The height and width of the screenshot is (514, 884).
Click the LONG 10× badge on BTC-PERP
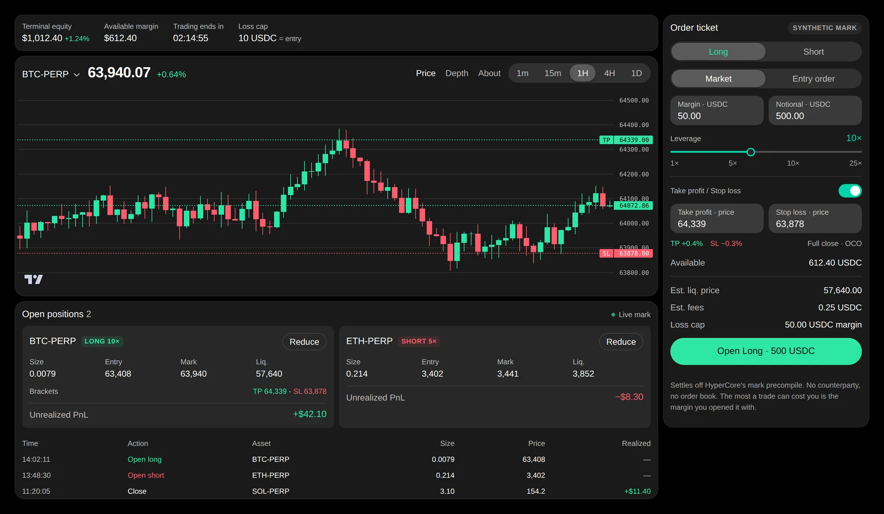(x=102, y=341)
